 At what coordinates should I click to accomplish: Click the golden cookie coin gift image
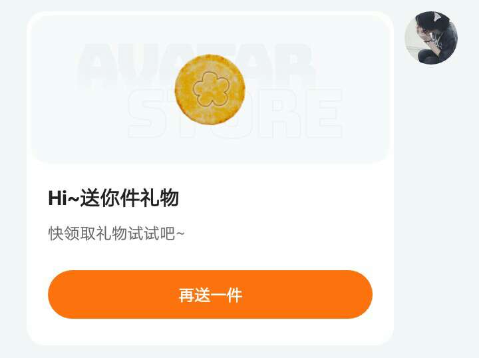pos(210,89)
